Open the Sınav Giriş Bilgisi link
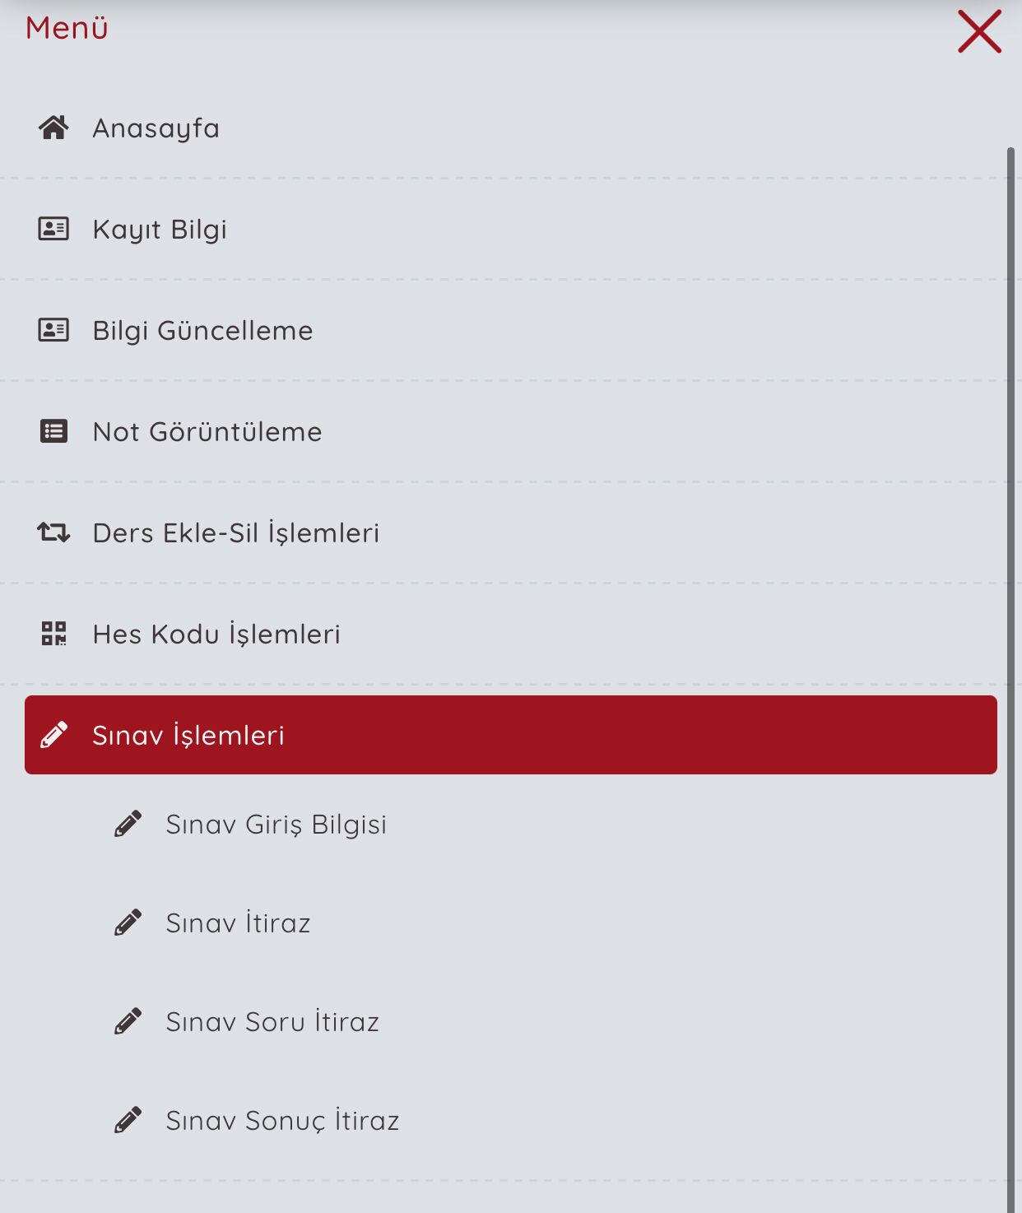1022x1213 pixels. (x=276, y=825)
